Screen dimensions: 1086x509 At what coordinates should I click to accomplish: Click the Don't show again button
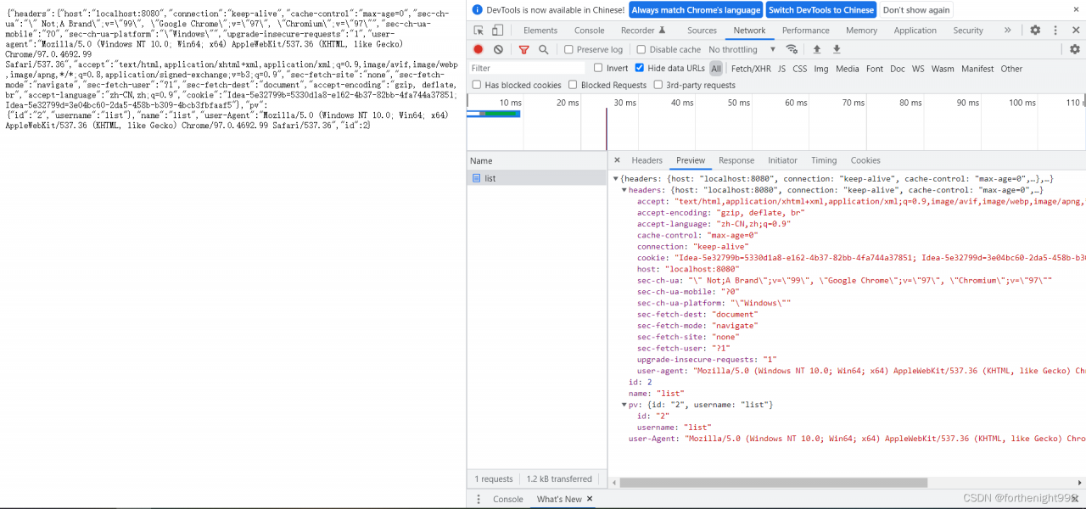click(x=915, y=10)
